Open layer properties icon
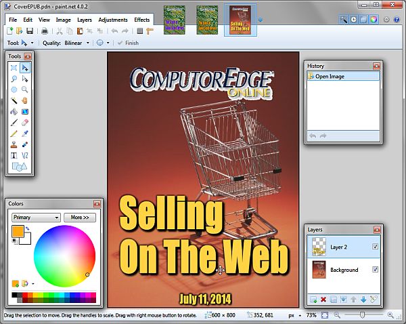The height and width of the screenshot is (324, 406). coord(374,300)
